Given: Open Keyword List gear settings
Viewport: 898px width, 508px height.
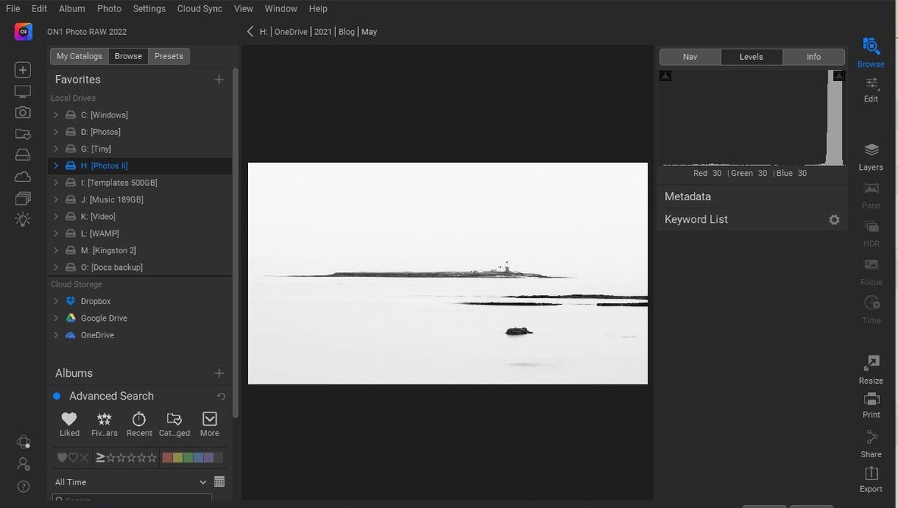Looking at the screenshot, I should click(x=834, y=220).
